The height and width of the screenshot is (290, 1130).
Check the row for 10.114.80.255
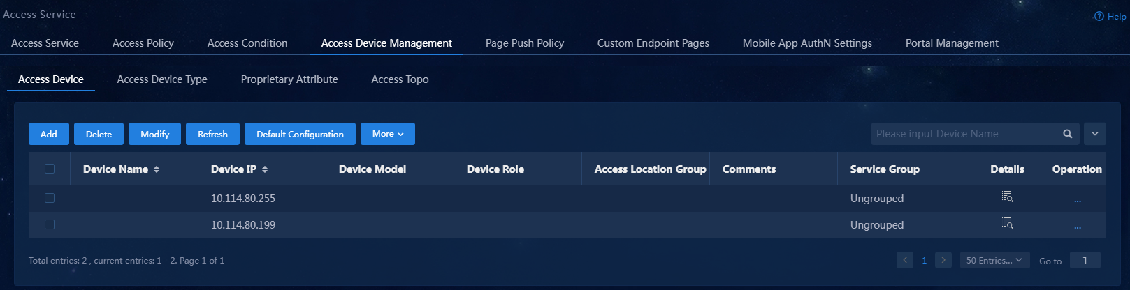pyautogui.click(x=50, y=198)
